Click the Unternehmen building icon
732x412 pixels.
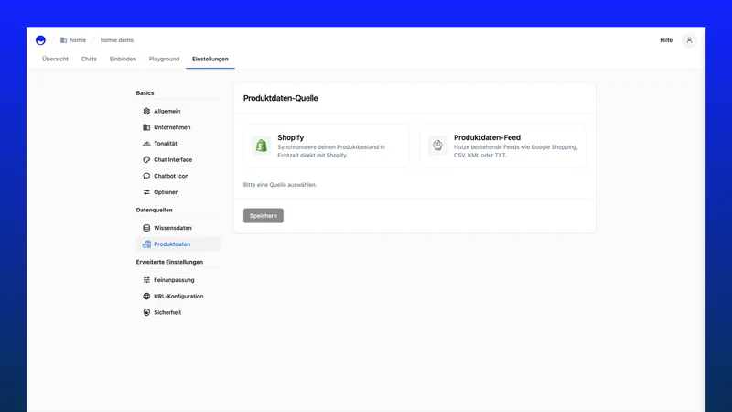146,127
